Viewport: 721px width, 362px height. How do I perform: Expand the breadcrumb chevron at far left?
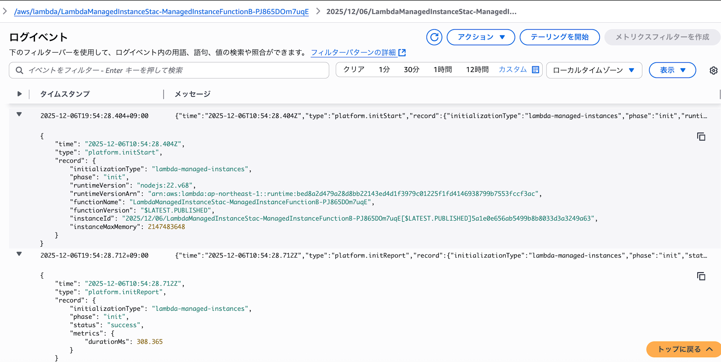(5, 11)
